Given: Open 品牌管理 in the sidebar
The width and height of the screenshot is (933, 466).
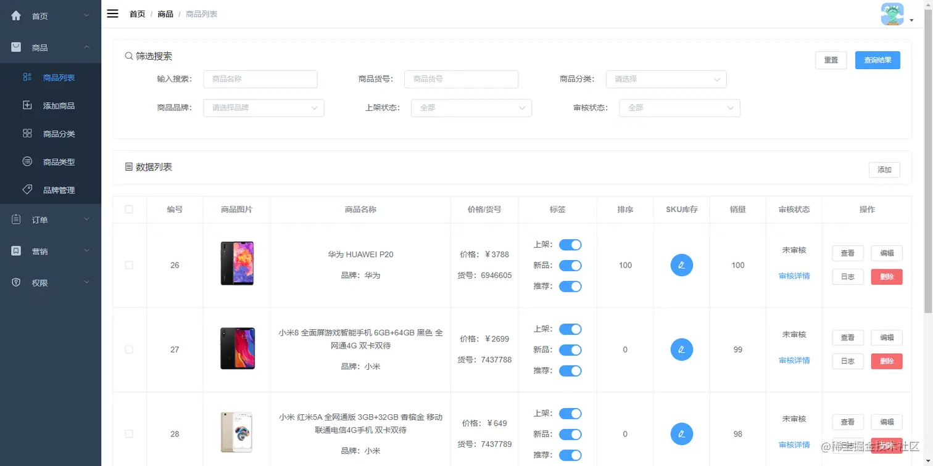Looking at the screenshot, I should tap(51, 189).
